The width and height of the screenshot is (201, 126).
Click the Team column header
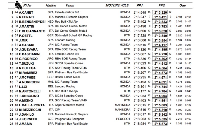click(70, 5)
